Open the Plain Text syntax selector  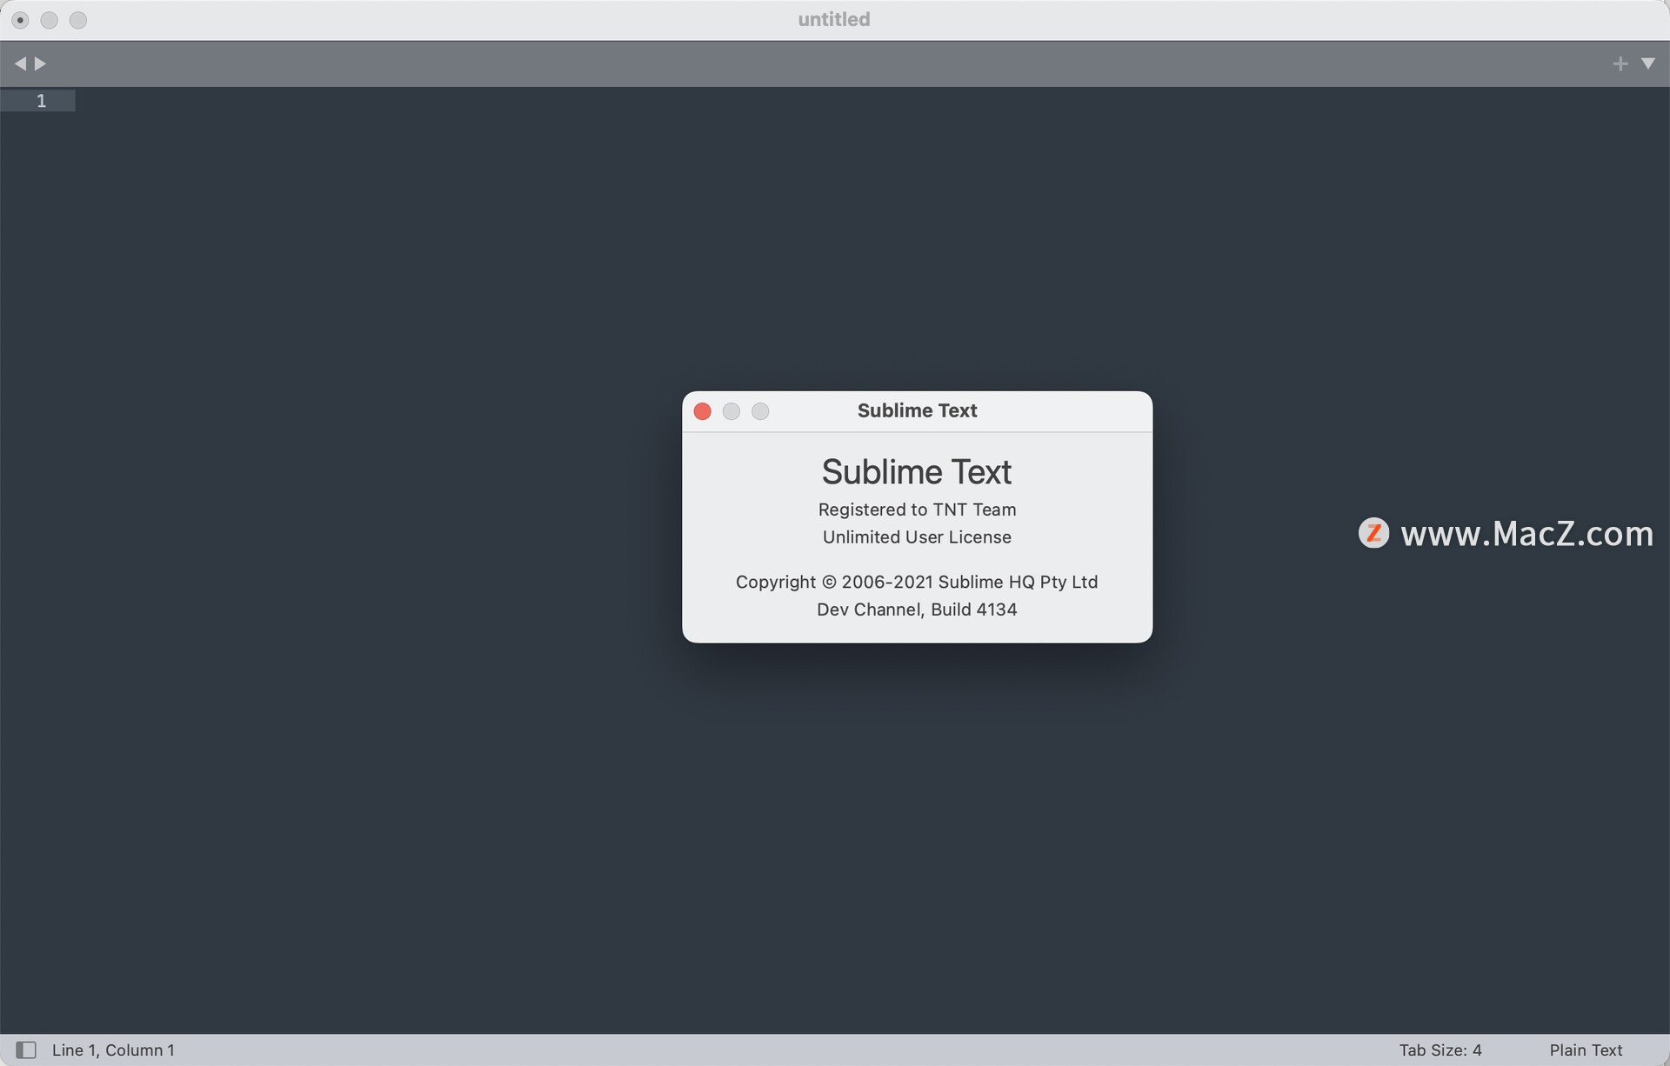click(1586, 1049)
